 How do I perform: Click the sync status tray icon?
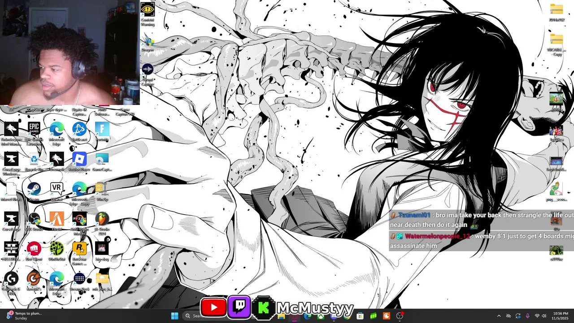518,316
